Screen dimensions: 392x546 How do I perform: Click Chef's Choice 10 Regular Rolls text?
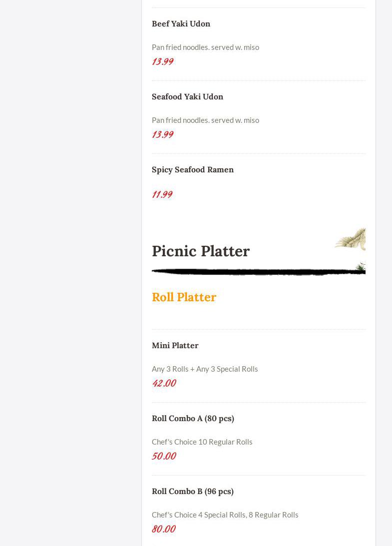[x=202, y=442]
